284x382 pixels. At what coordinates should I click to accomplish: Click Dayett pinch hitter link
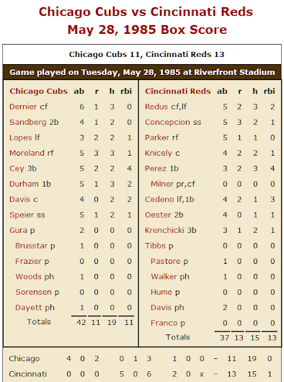(x=29, y=308)
